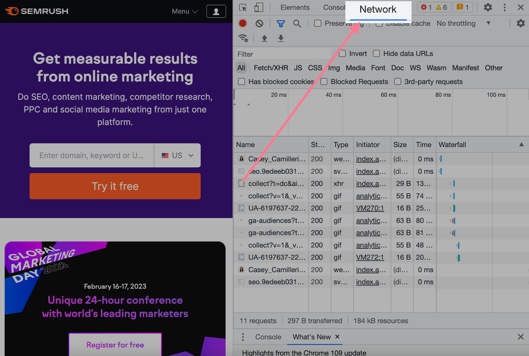The image size is (529, 356).
Task: Select the Fetch/XHR filter tab
Action: pyautogui.click(x=270, y=68)
